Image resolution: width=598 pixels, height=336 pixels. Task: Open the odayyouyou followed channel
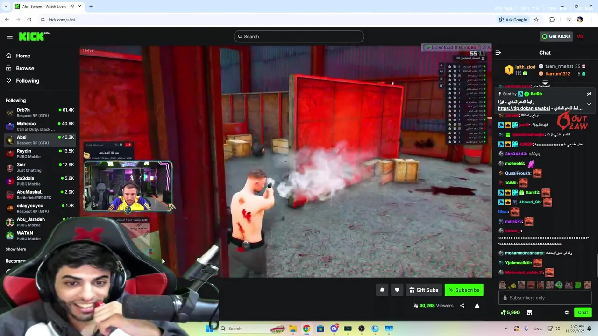[x=39, y=208]
